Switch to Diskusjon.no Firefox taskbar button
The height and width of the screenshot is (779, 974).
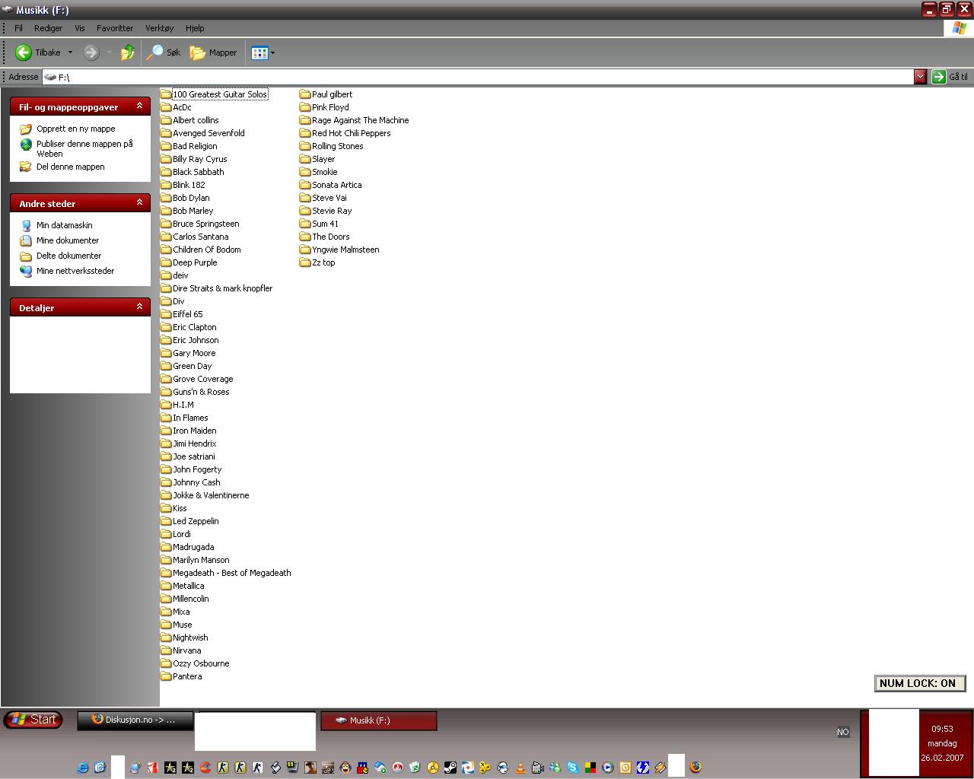coord(135,720)
